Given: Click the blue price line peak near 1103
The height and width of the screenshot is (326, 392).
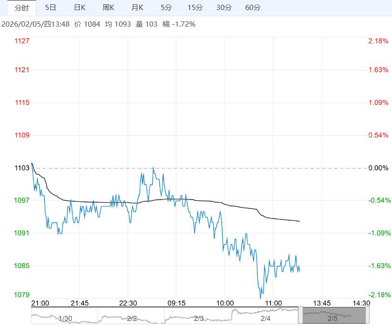Looking at the screenshot, I should coord(153,168).
